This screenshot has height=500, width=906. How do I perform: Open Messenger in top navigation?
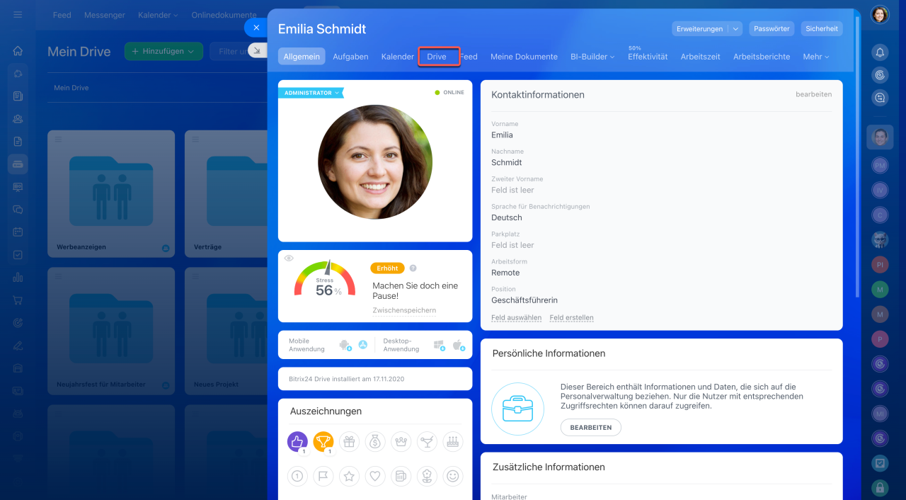click(x=105, y=15)
